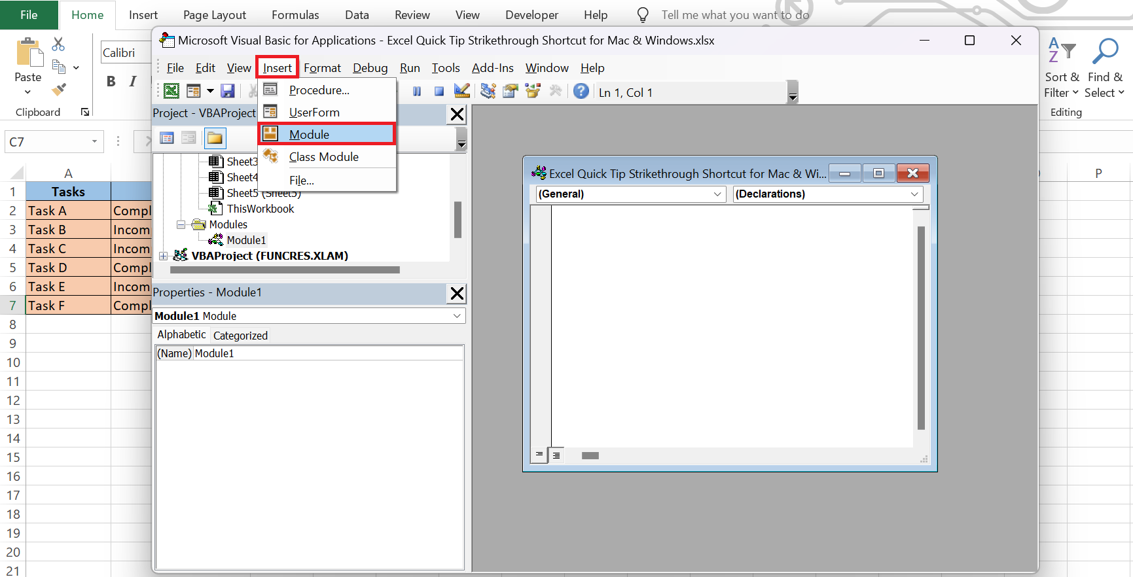Open the VBA Format menu
The image size is (1133, 577).
[322, 68]
